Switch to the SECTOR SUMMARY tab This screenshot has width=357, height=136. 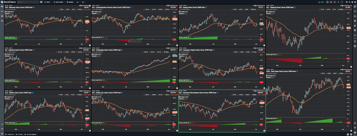click(x=31, y=134)
